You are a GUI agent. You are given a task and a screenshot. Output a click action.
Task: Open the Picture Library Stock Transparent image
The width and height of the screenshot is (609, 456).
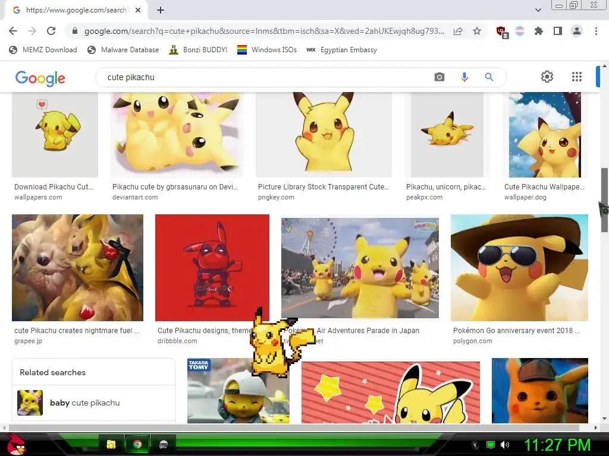point(324,135)
